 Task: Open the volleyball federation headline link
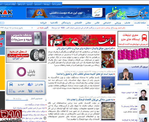[85, 49]
